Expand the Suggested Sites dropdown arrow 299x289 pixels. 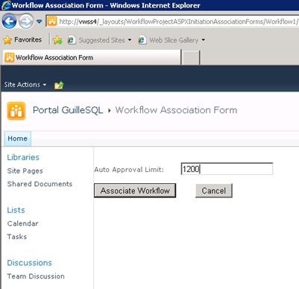pyautogui.click(x=130, y=39)
